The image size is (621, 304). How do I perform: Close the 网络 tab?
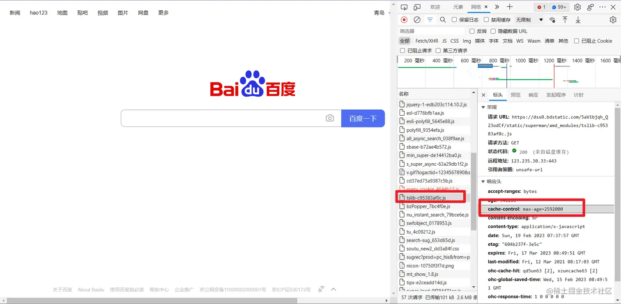(486, 7)
